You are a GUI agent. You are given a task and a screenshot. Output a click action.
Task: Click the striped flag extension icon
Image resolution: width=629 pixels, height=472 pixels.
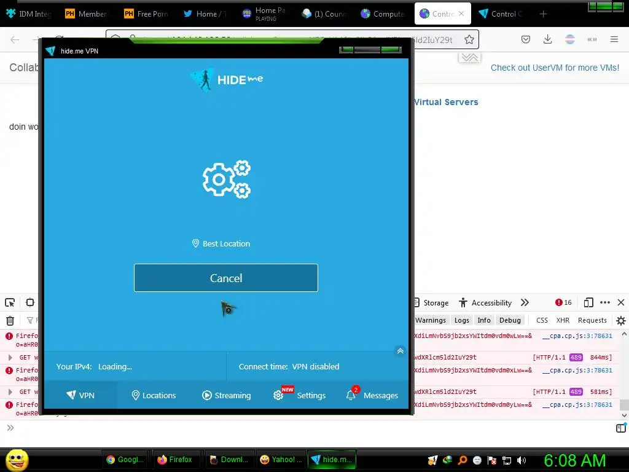coord(569,39)
